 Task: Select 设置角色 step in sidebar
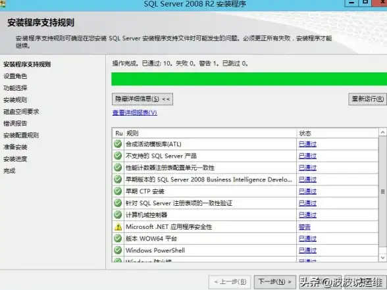point(15,76)
